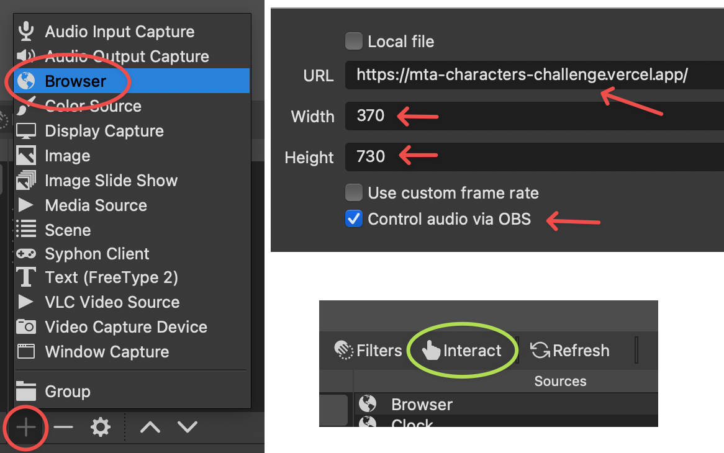Click the play triangle icon for Media Source
The width and height of the screenshot is (724, 453).
(25, 205)
